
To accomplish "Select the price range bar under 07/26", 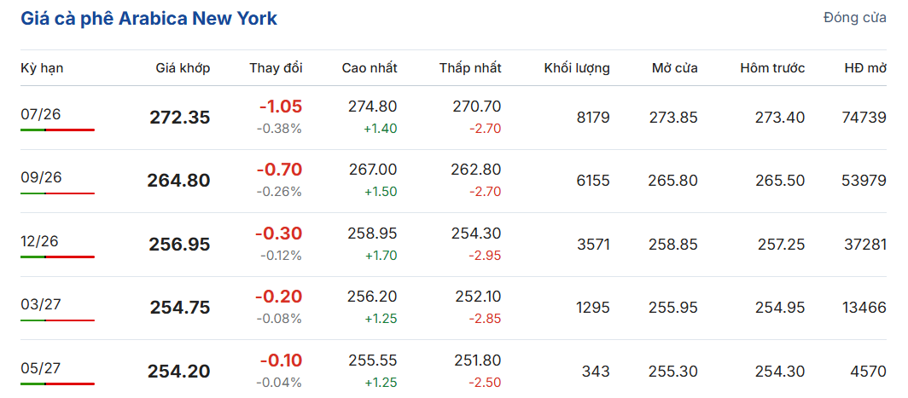I will (57, 130).
